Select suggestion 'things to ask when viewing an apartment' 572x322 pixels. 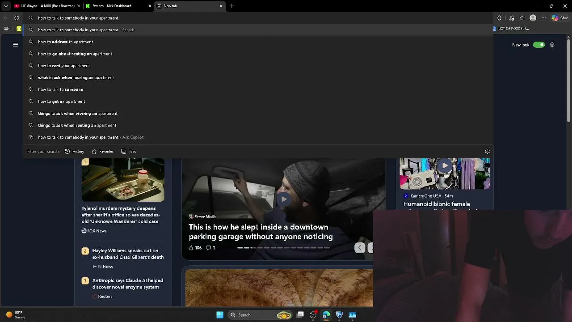258,113
